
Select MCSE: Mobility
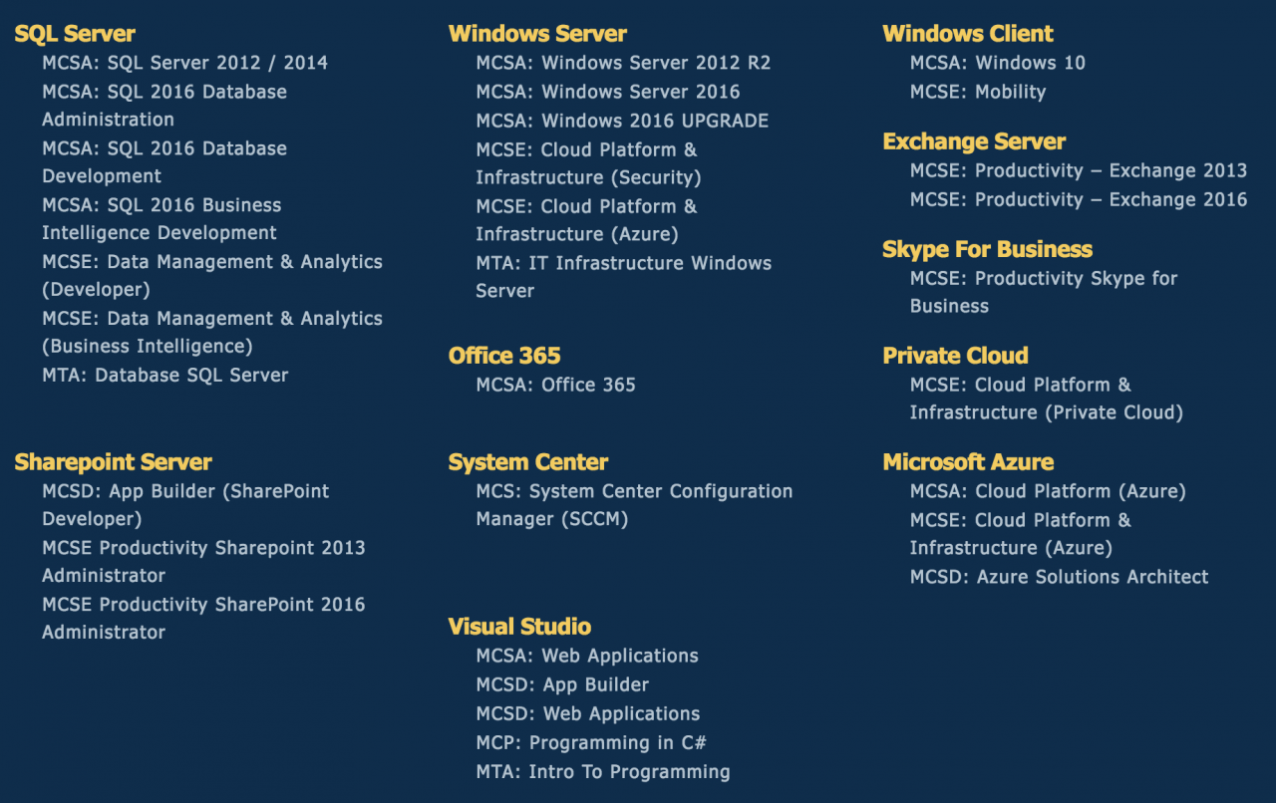point(978,92)
